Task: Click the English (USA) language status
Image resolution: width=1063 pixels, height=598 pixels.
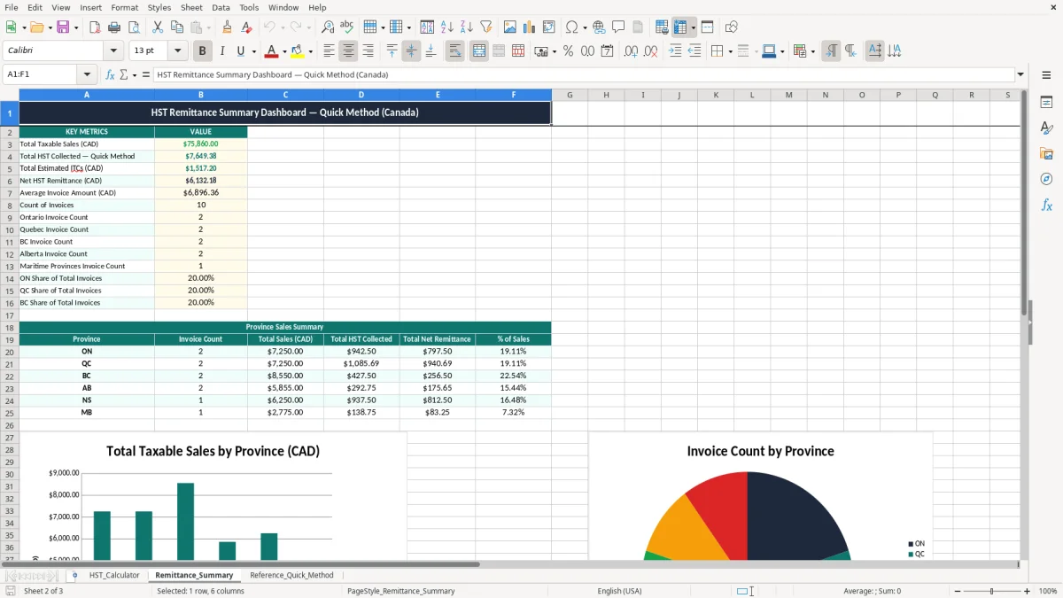Action: click(x=619, y=591)
